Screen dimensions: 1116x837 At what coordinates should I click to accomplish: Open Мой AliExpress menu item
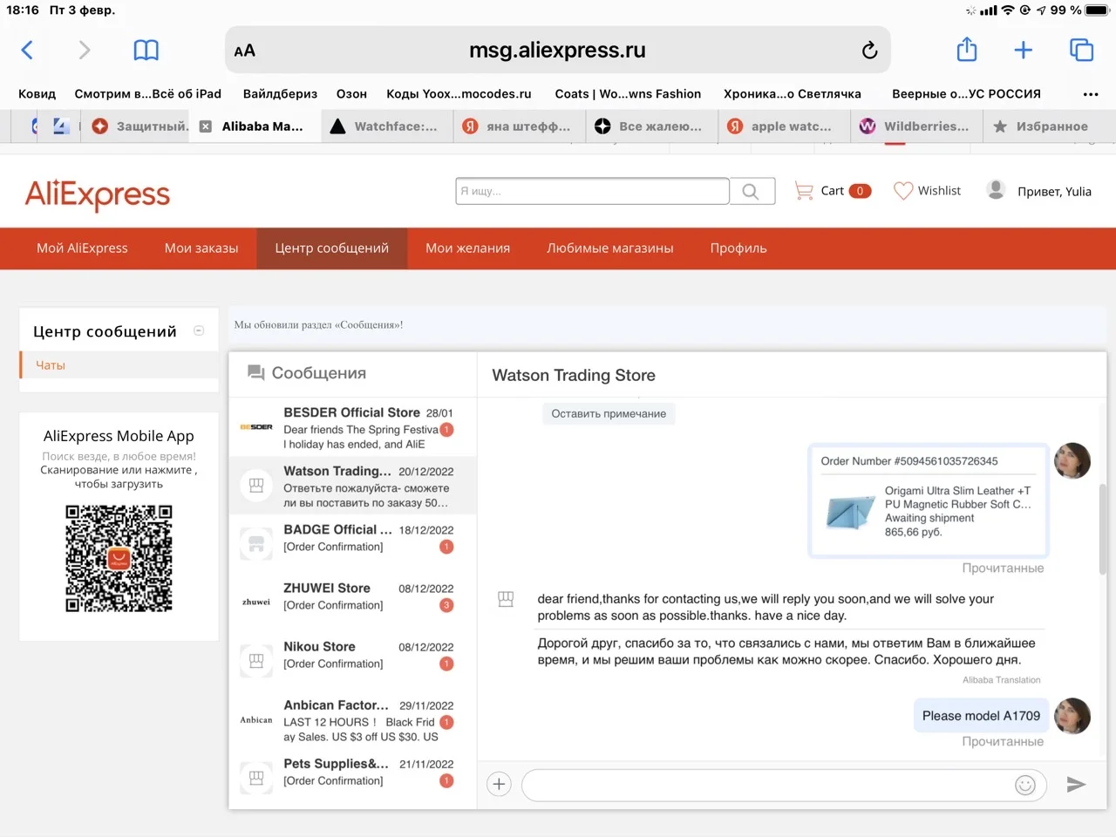coord(82,248)
